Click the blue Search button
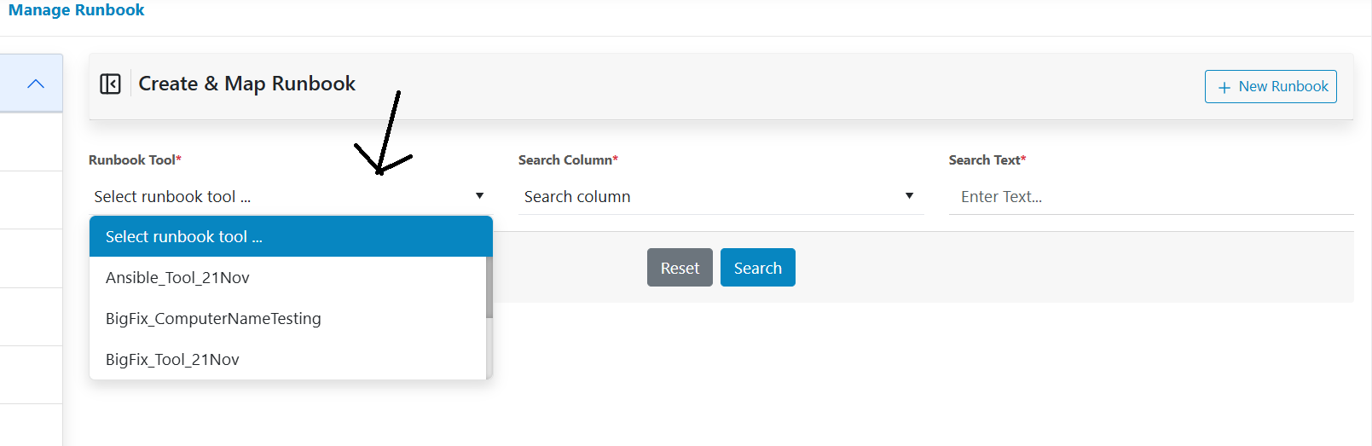The image size is (1372, 446). (757, 268)
